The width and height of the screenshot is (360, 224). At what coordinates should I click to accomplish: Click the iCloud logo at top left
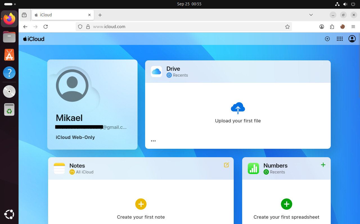pyautogui.click(x=34, y=39)
